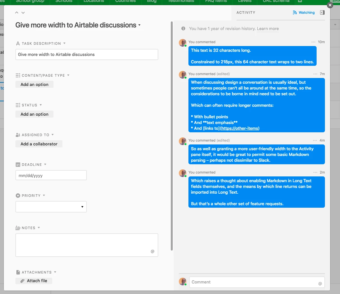Click the ACTIVITY panel heading

246,12
